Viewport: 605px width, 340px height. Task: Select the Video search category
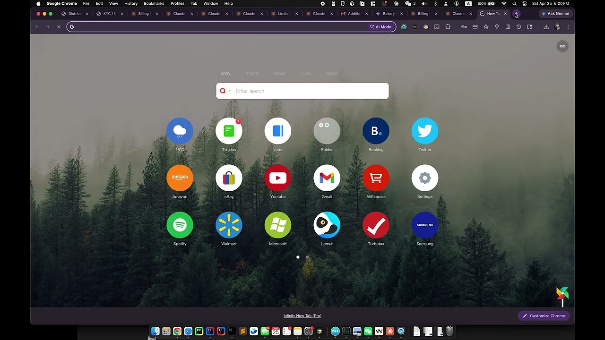tap(306, 73)
